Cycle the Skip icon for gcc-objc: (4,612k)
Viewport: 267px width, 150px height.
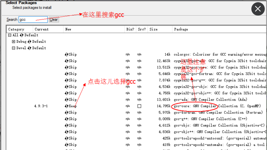(66, 125)
